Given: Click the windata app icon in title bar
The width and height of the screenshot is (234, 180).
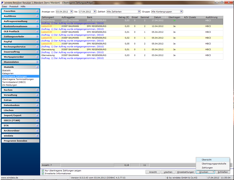Looking at the screenshot, I should 2,2.
